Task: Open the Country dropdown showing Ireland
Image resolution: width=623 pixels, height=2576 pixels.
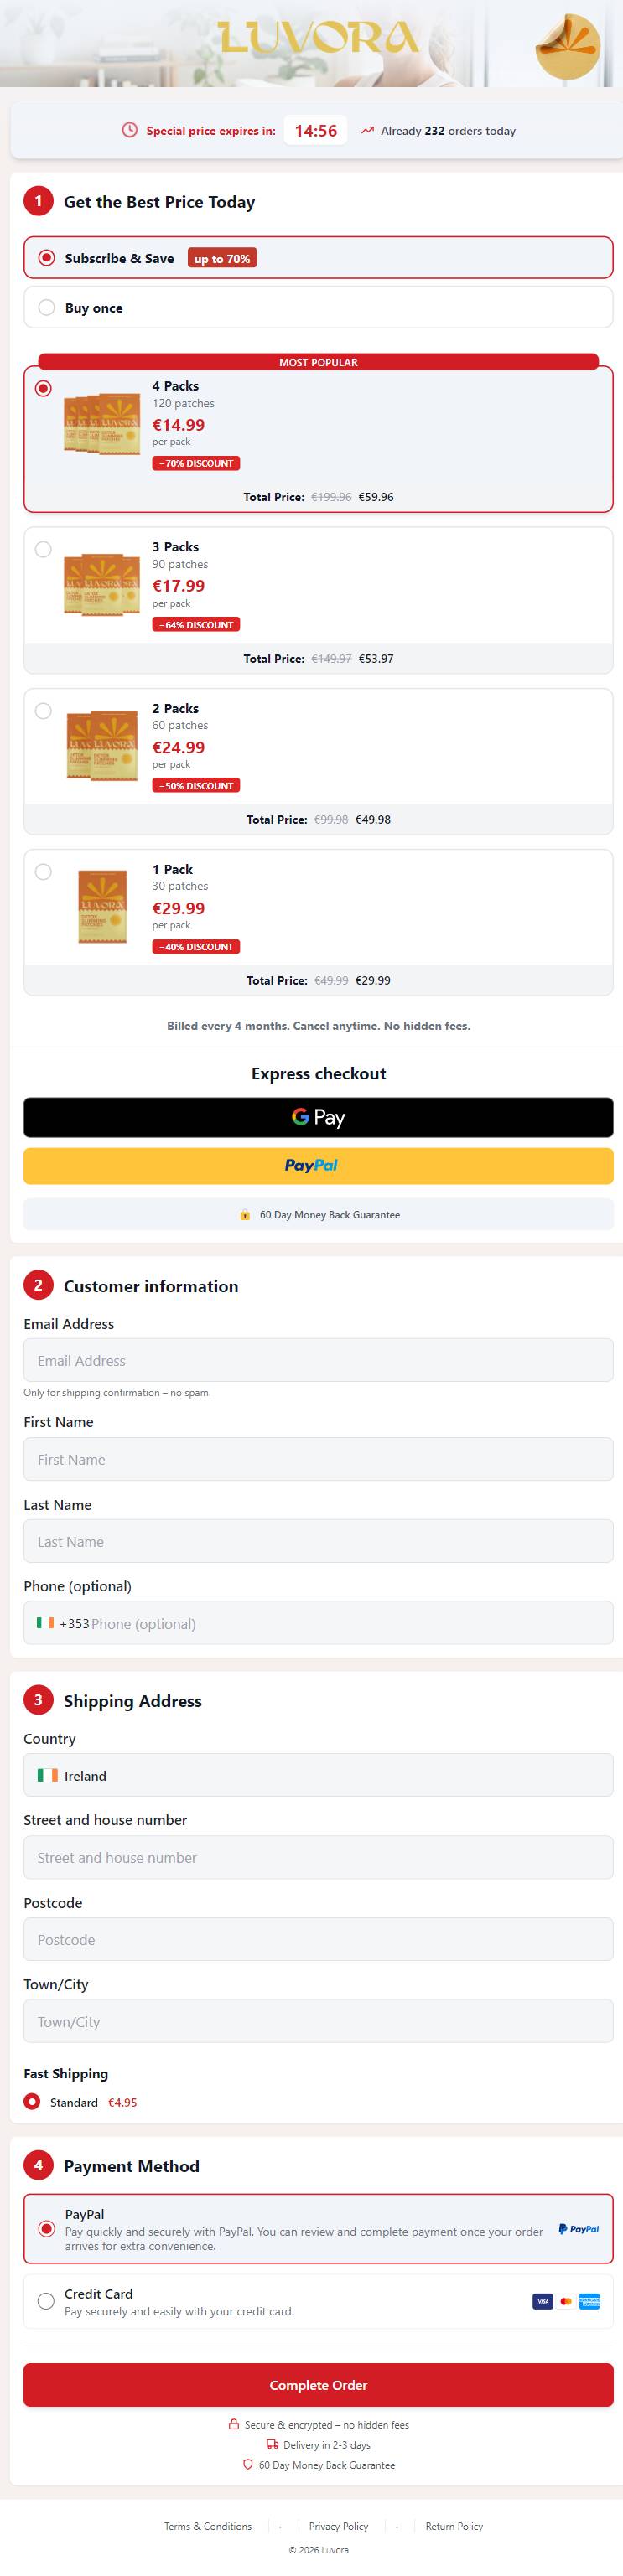Action: click(x=318, y=1775)
